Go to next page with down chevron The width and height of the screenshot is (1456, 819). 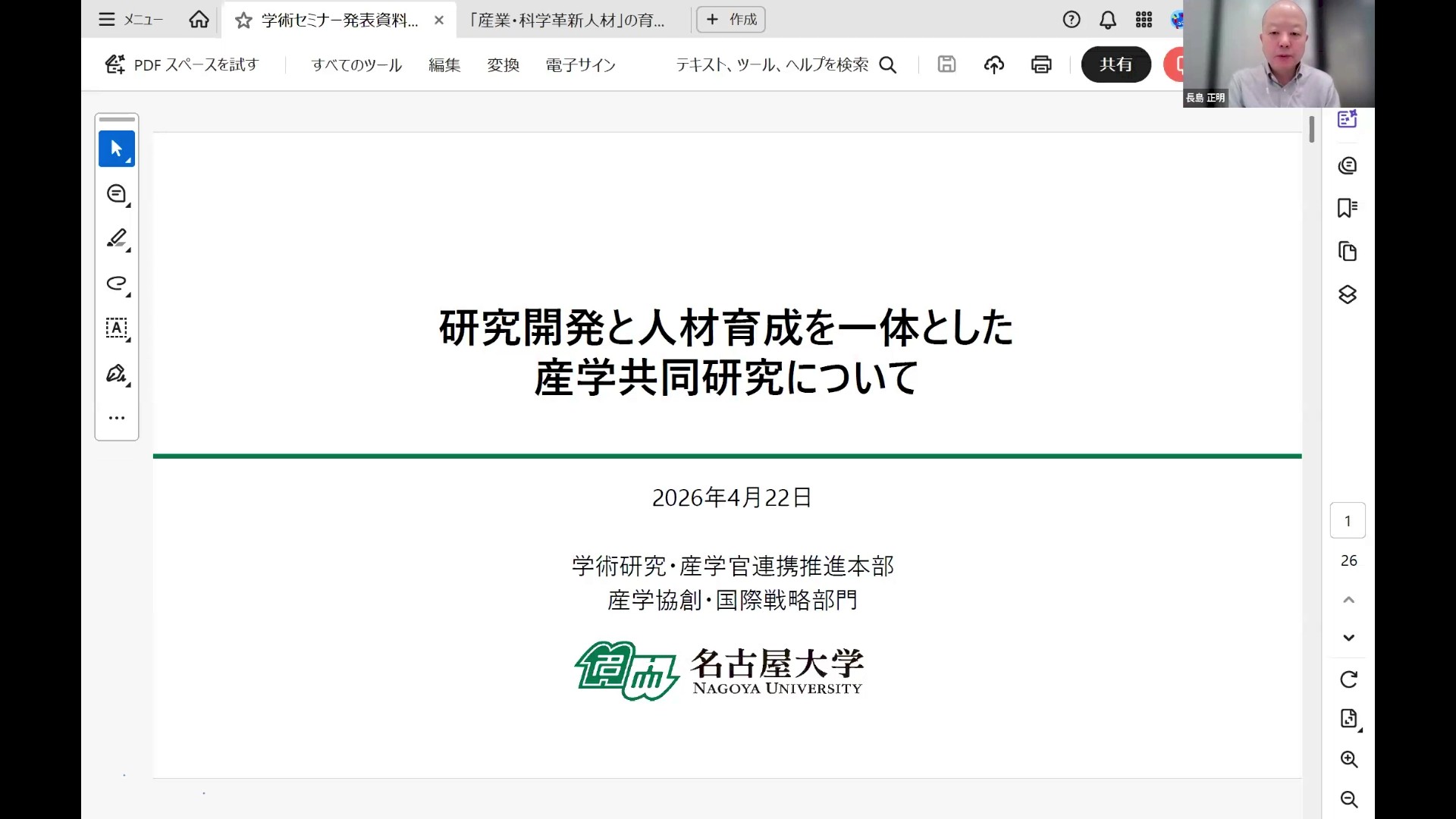[x=1348, y=638]
